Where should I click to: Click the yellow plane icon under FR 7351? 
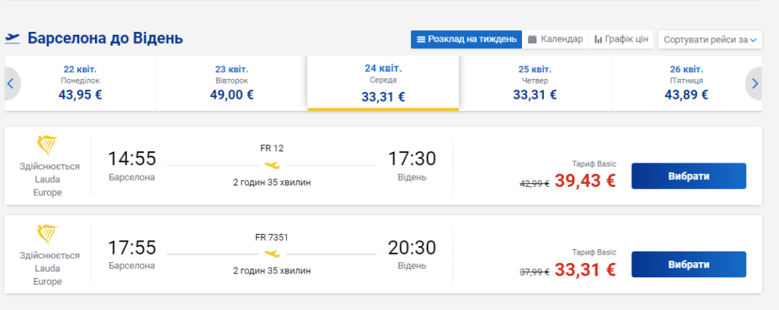pyautogui.click(x=272, y=254)
